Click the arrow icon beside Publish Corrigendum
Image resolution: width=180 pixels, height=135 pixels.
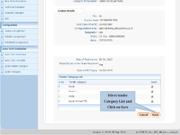pos(2,37)
